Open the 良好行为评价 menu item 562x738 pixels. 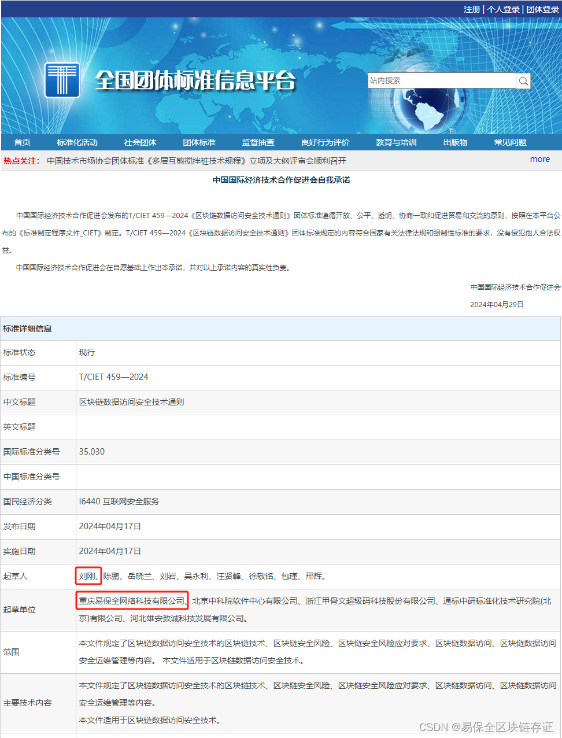(x=325, y=142)
